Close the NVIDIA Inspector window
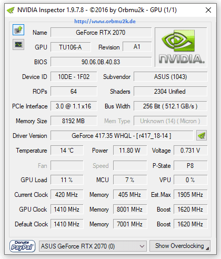 208,10
